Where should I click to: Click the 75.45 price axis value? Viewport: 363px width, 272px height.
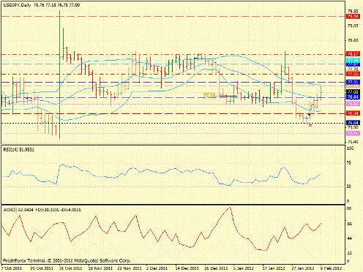coord(353,142)
